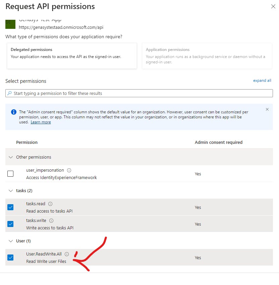The image size is (279, 285).
Task: Click the info icon beside User.ReadWrite.All
Action: coord(67,254)
